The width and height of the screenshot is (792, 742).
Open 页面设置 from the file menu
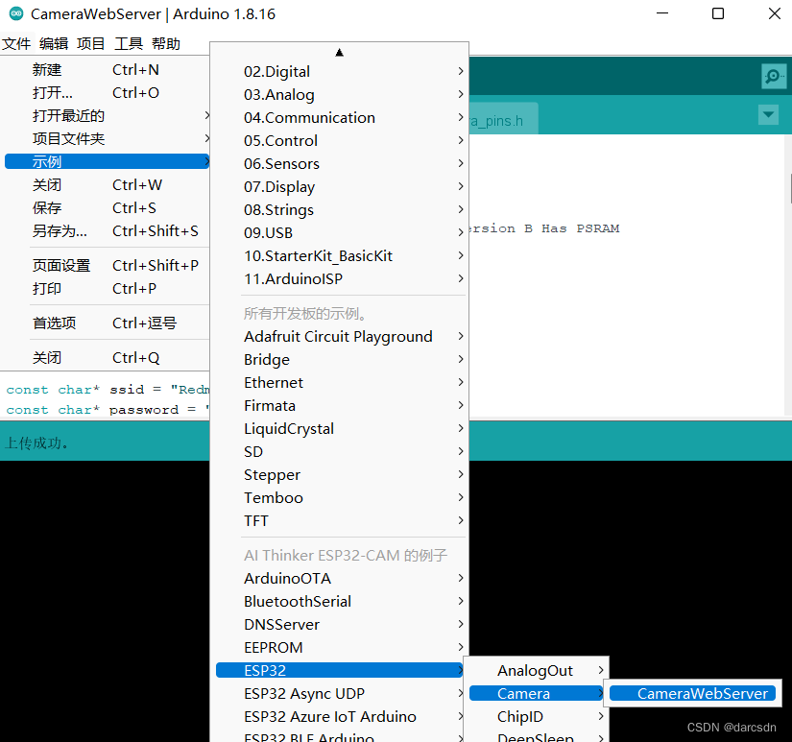click(x=108, y=265)
